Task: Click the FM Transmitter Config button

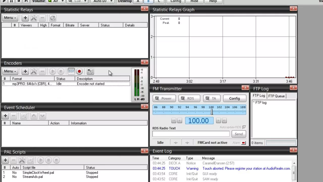Action: [x=234, y=98]
